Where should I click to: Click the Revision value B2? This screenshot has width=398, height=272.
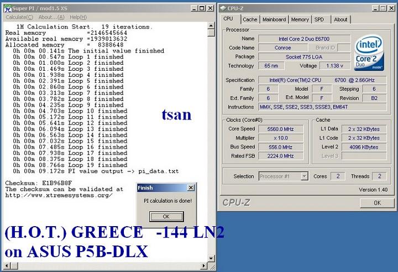point(374,98)
